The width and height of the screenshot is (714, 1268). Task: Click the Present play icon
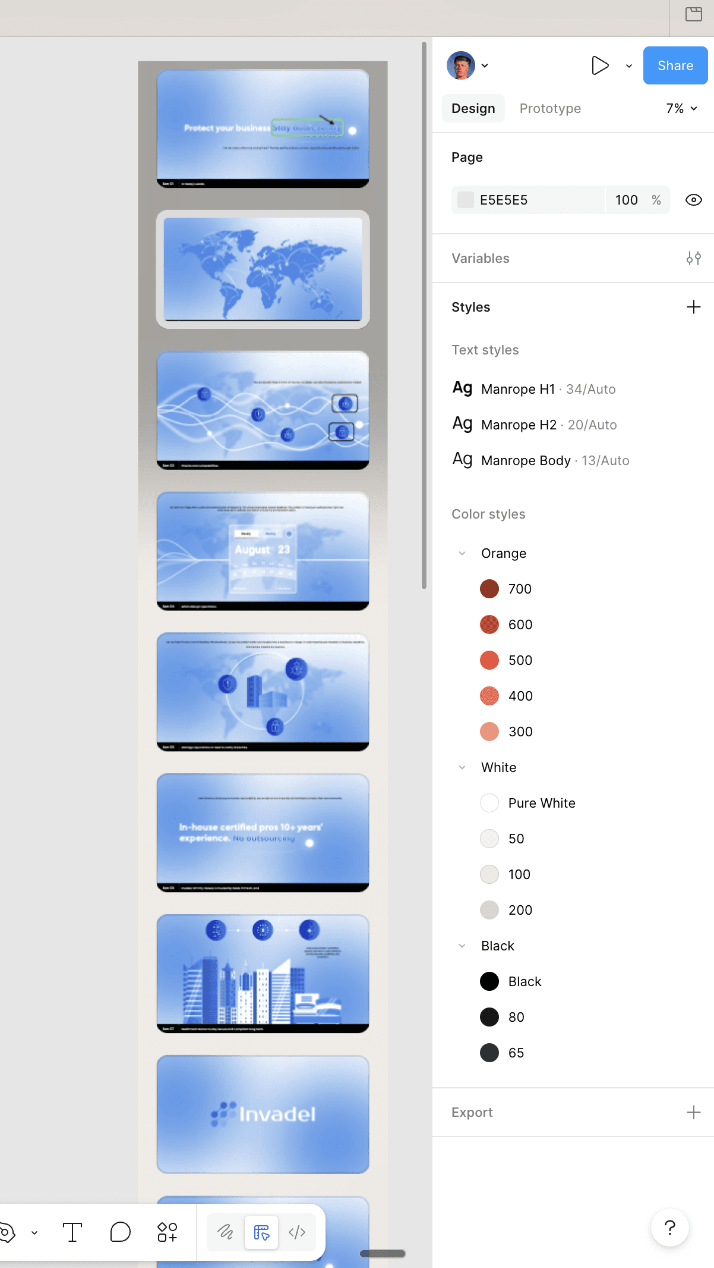pyautogui.click(x=600, y=65)
